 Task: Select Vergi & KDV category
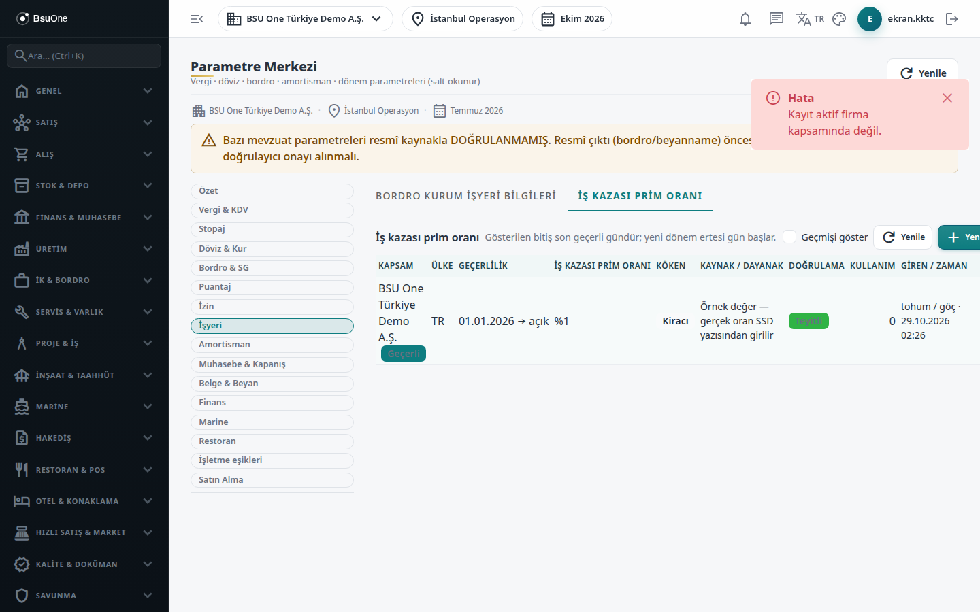click(x=272, y=210)
